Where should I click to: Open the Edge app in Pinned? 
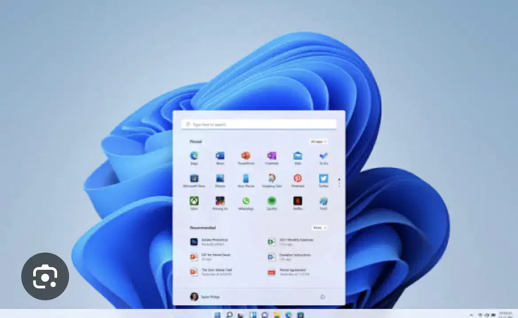pos(194,158)
